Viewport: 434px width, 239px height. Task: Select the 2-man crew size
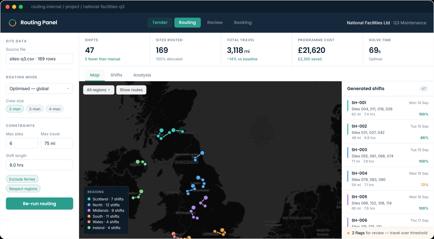click(15, 109)
